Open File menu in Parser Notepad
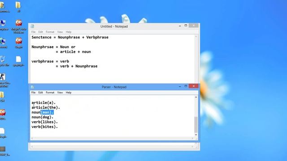 pos(33,93)
